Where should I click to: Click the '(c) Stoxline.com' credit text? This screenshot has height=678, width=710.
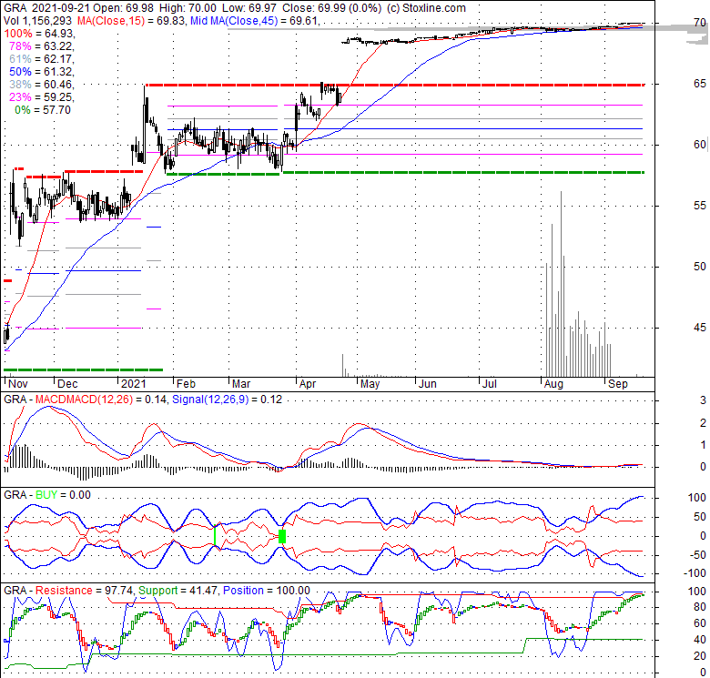coord(426,8)
